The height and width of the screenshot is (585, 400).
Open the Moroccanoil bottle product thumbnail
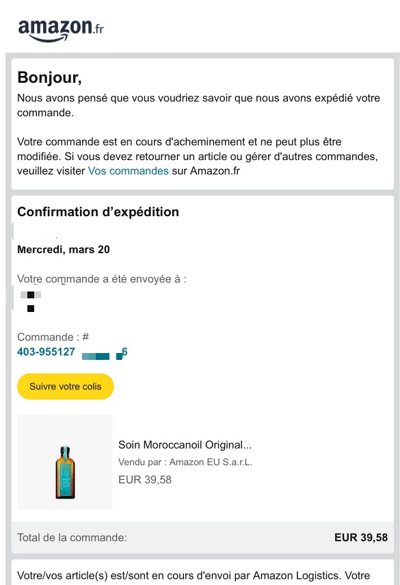click(65, 462)
